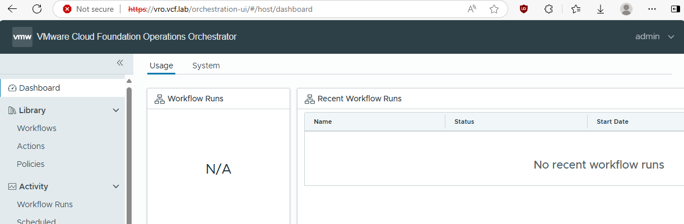Reload the page with the refresh icon
684x224 pixels.
click(37, 9)
